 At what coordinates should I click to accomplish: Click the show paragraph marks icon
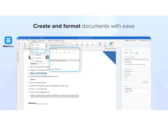(x=69, y=43)
